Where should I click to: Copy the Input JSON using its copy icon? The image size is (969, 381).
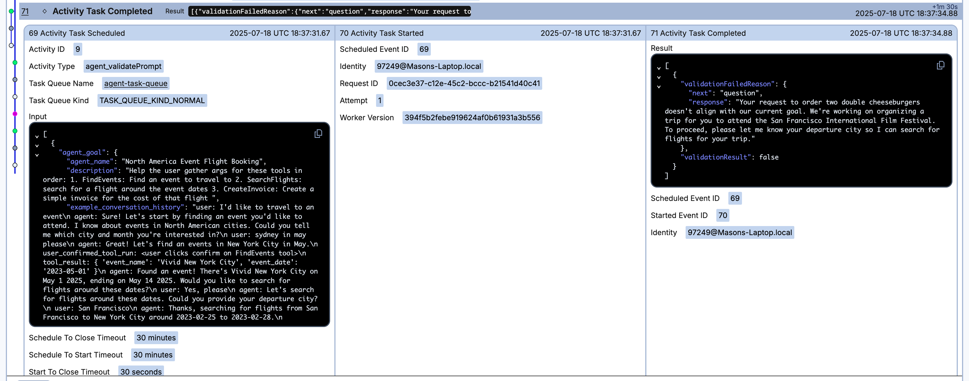pos(318,134)
